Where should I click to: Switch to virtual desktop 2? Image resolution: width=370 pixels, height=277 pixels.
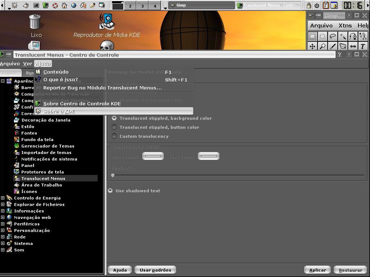(130, 6)
